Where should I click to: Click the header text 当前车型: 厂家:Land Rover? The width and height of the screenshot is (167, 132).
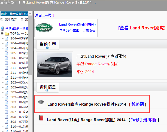point(46,2)
